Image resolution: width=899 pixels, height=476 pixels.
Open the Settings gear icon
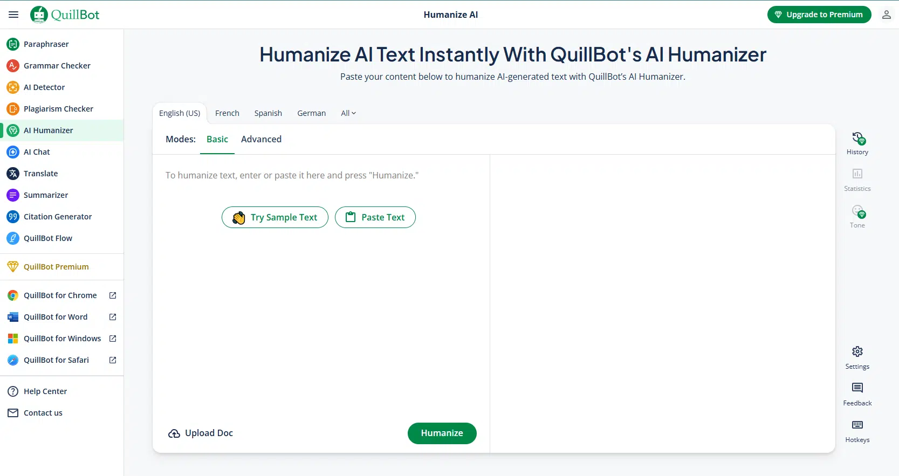[857, 352]
